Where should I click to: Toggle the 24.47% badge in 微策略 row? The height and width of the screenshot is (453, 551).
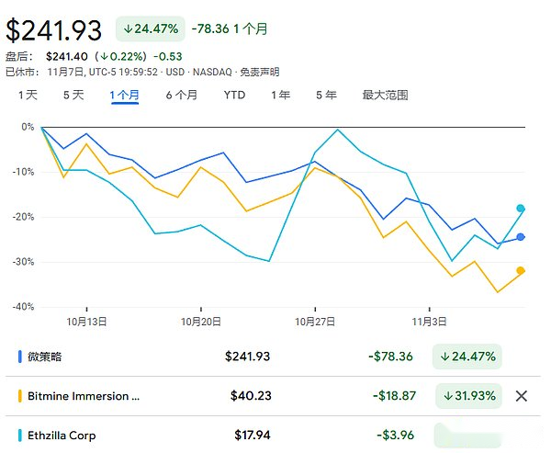(468, 357)
